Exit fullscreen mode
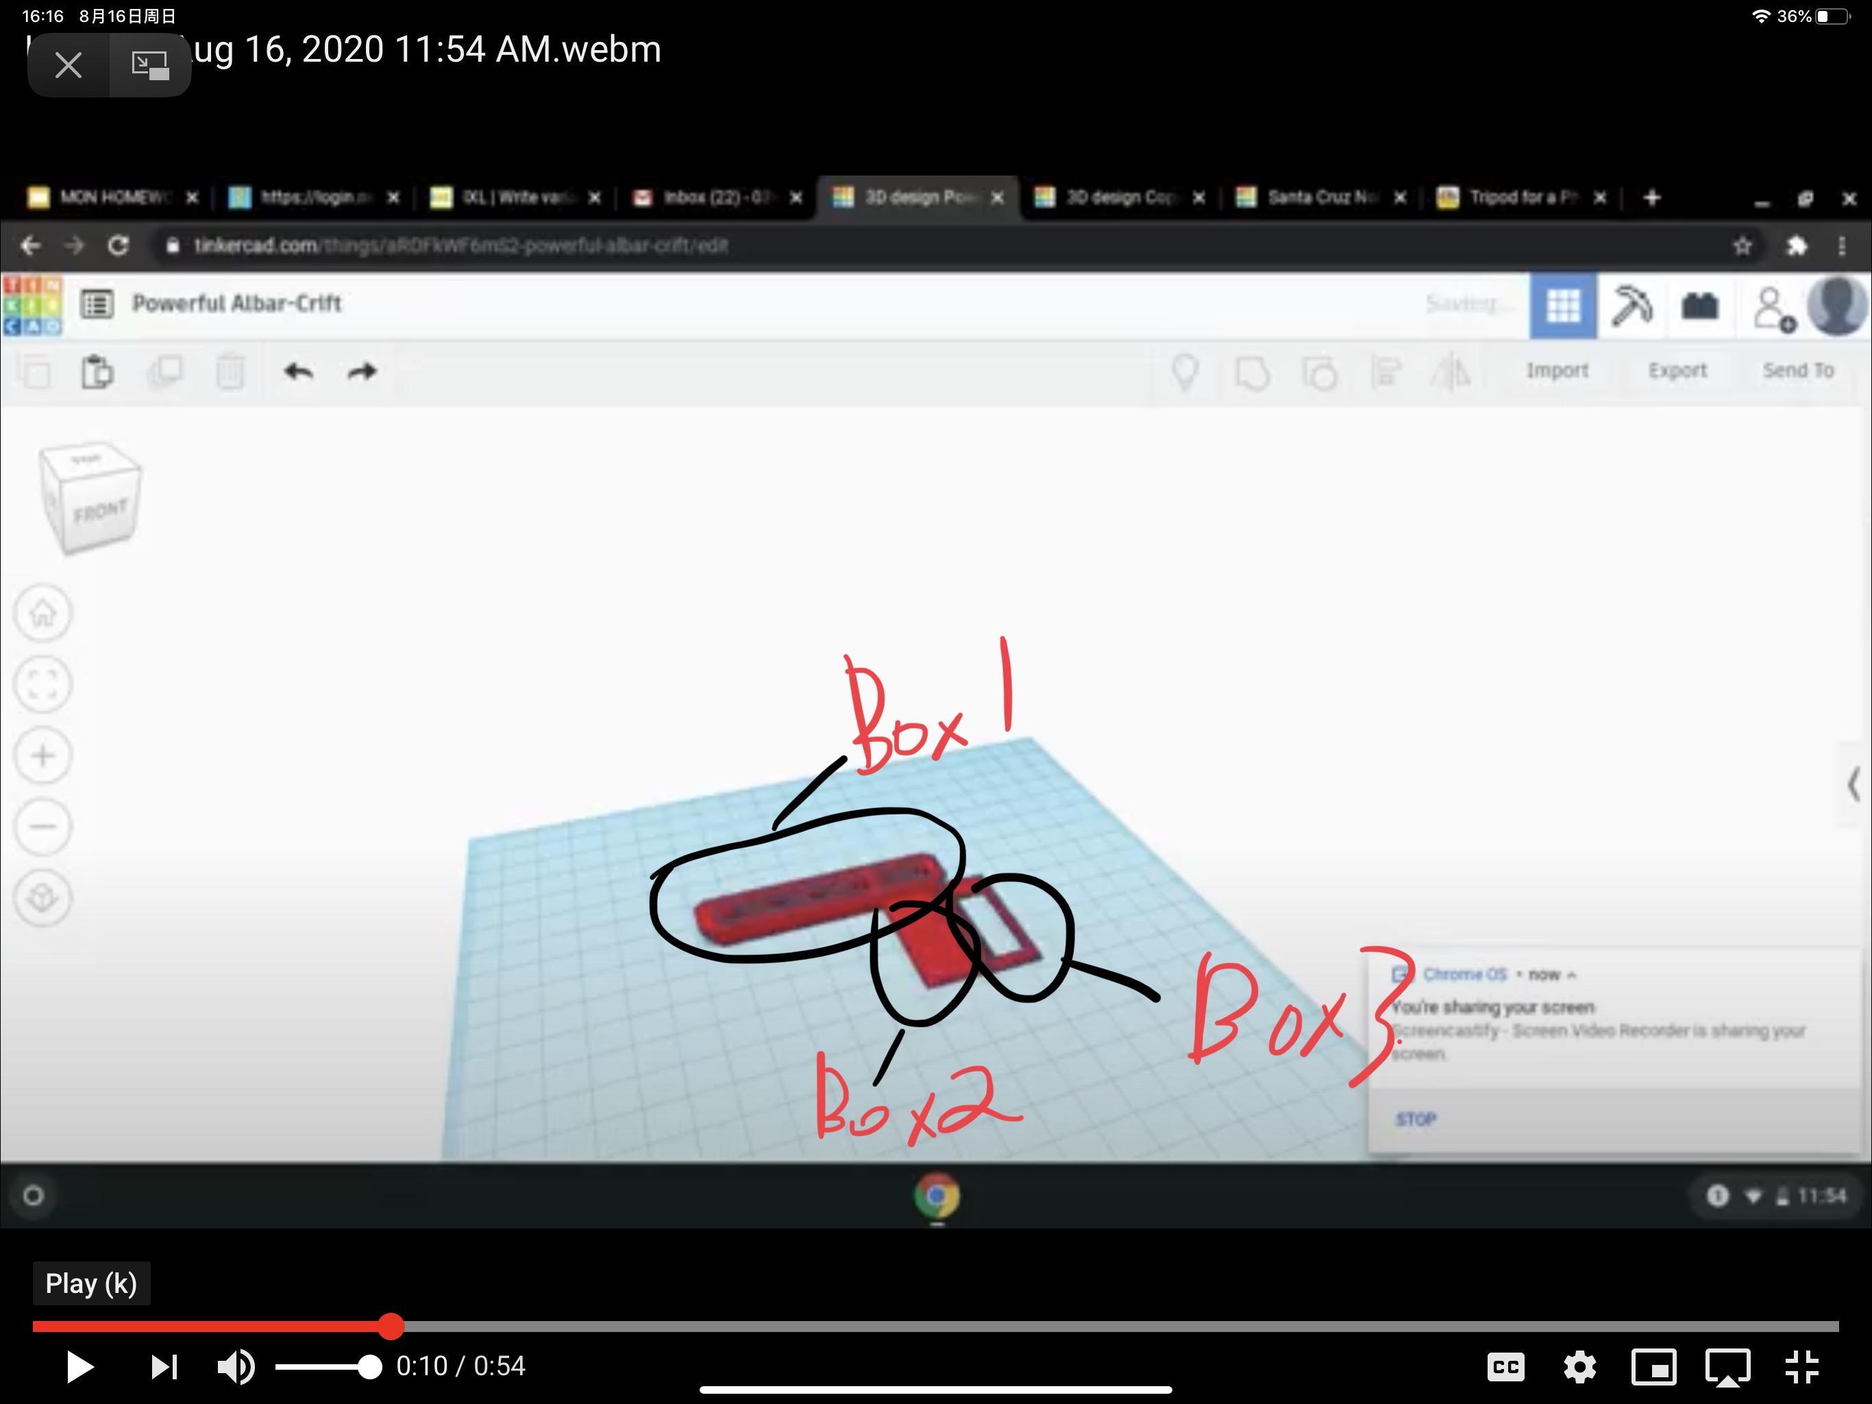The image size is (1872, 1404). [1801, 1367]
